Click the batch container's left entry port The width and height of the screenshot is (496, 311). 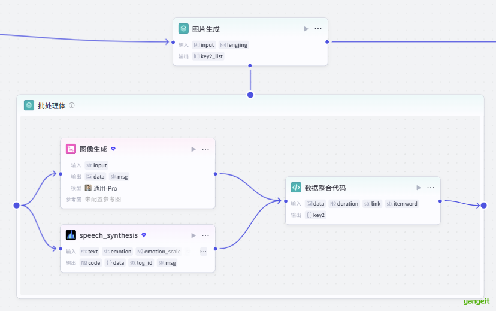click(17, 206)
